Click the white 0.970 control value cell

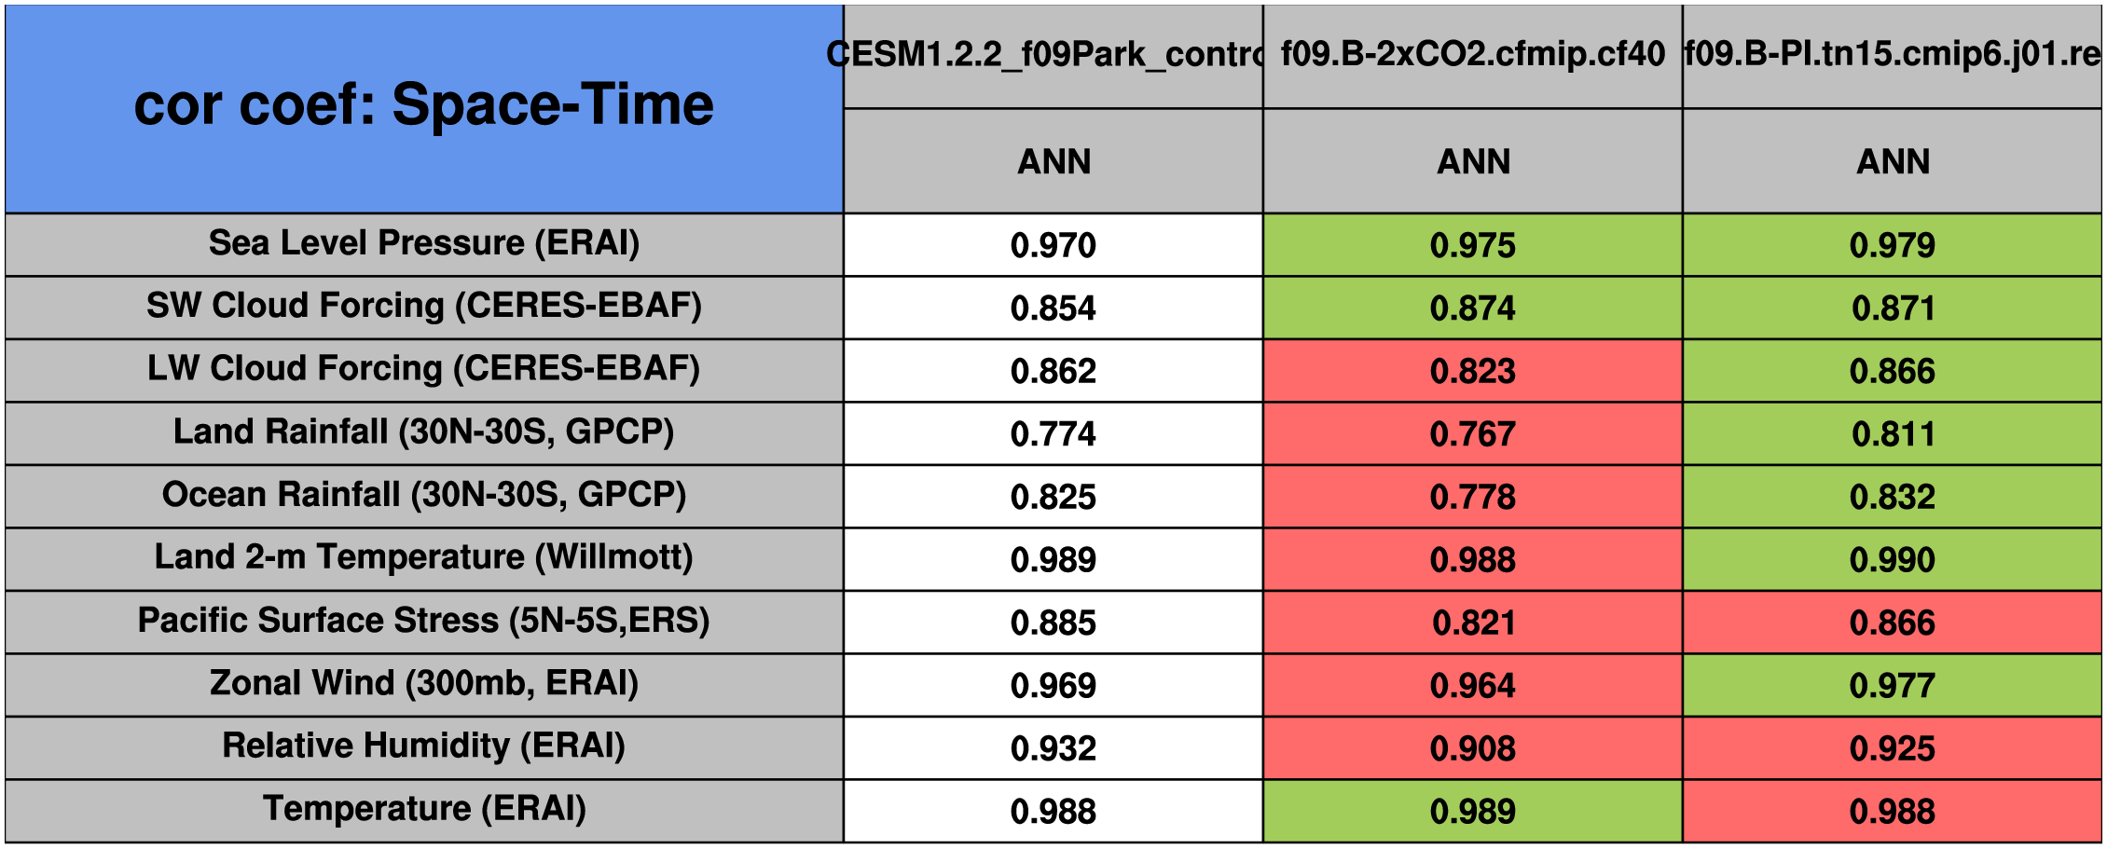(x=1053, y=245)
